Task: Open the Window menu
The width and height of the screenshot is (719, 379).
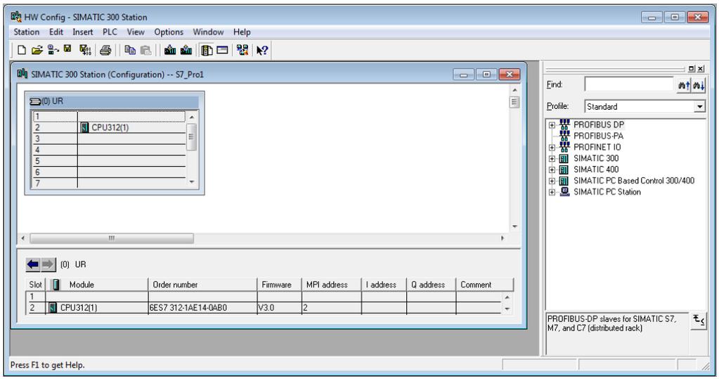Action: [x=208, y=32]
